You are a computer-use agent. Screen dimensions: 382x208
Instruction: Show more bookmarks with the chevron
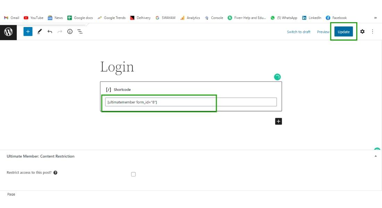click(375, 18)
